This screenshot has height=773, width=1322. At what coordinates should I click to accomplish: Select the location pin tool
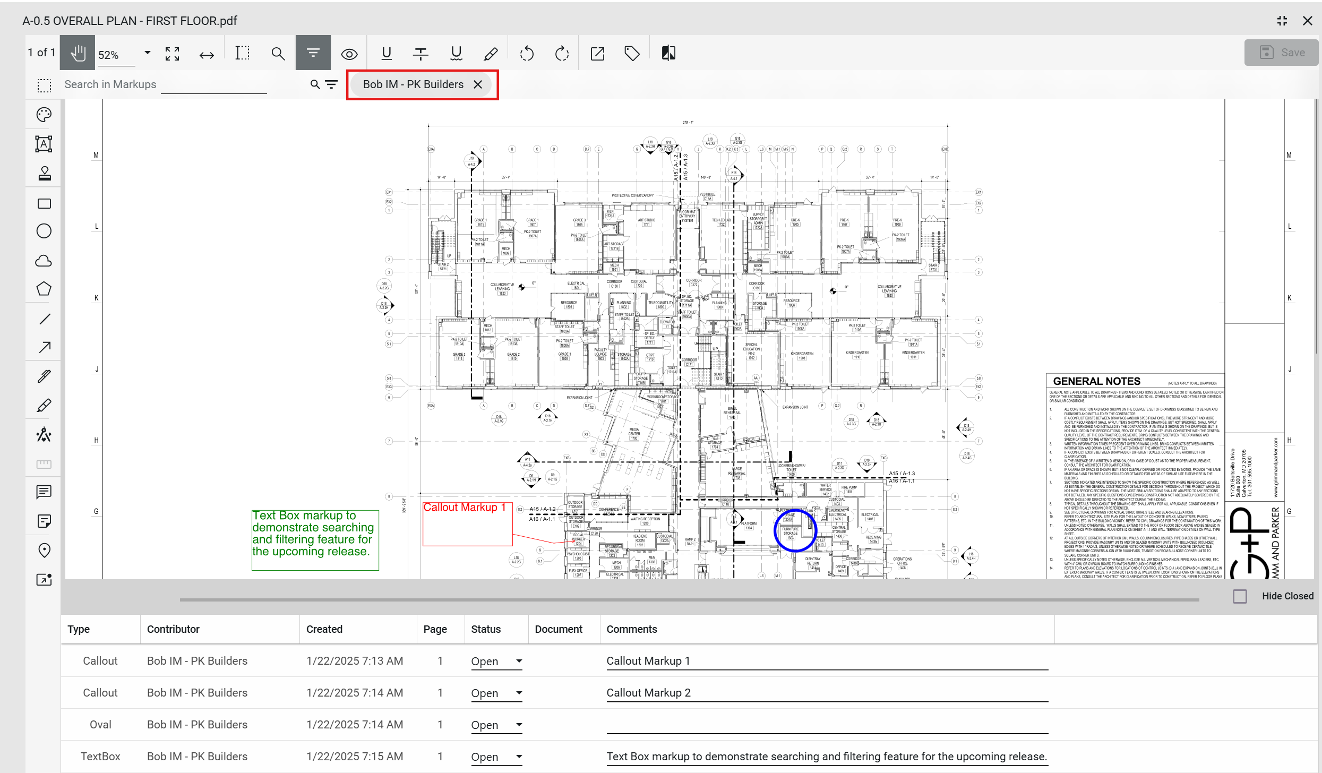(44, 551)
